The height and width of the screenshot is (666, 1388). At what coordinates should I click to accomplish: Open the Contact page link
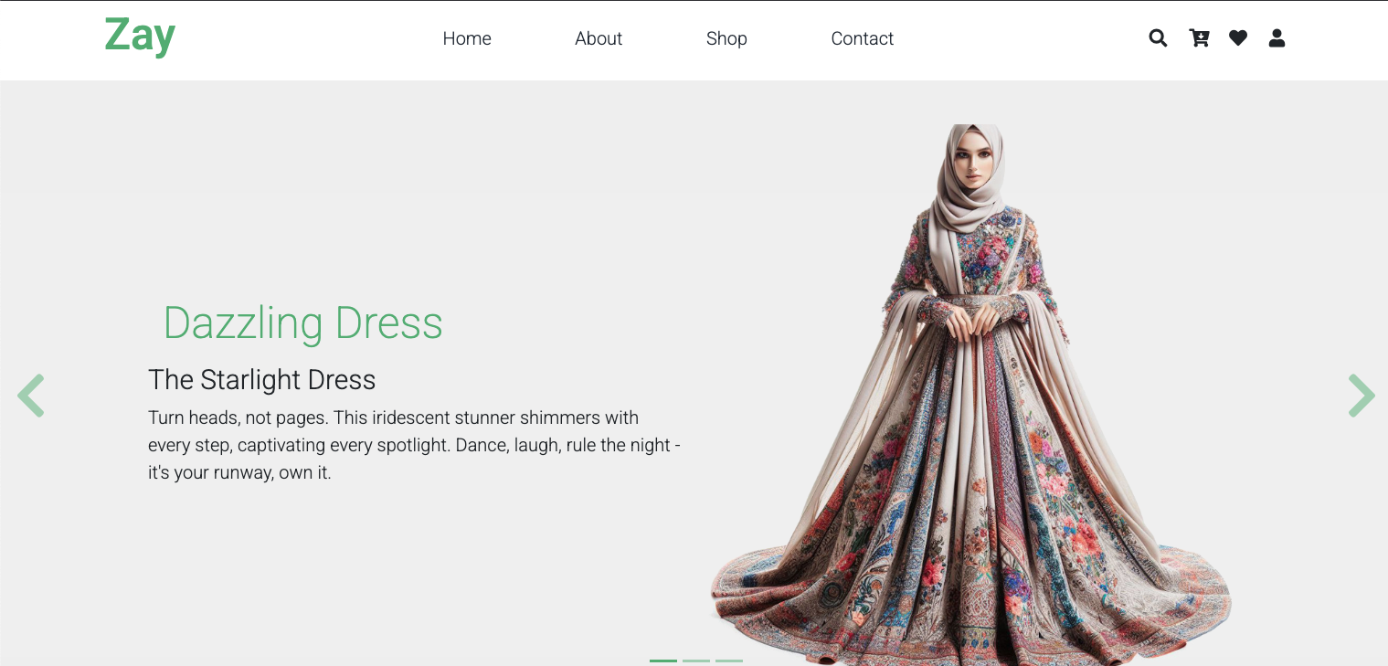tap(862, 38)
